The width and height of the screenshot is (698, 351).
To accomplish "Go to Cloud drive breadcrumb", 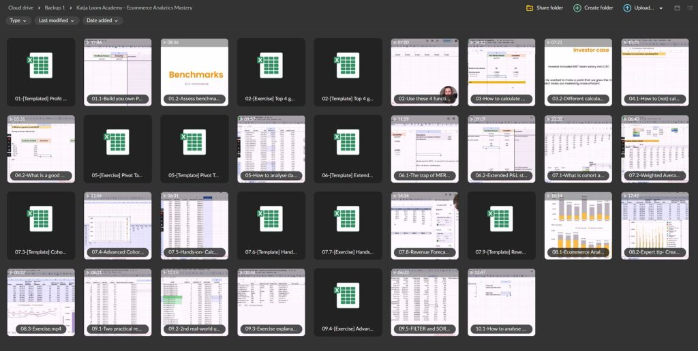I will pyautogui.click(x=21, y=7).
